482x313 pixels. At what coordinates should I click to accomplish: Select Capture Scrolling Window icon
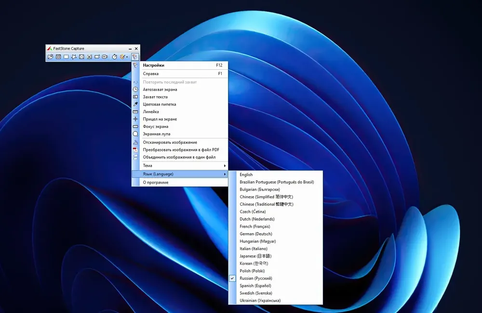pos(89,57)
